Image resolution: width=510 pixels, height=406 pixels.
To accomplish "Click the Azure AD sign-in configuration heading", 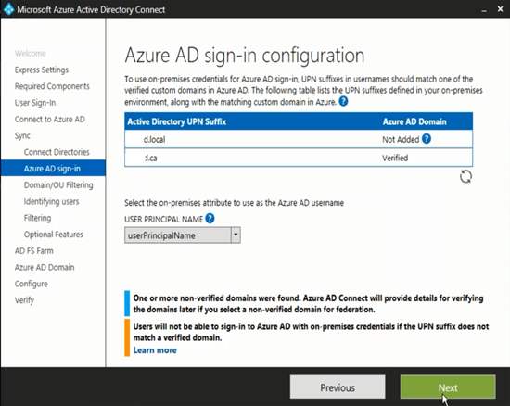I will click(245, 56).
